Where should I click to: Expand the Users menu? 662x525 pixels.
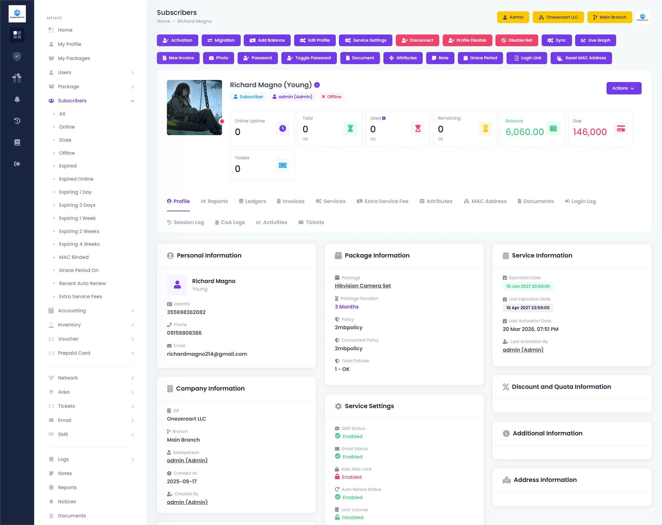point(64,72)
